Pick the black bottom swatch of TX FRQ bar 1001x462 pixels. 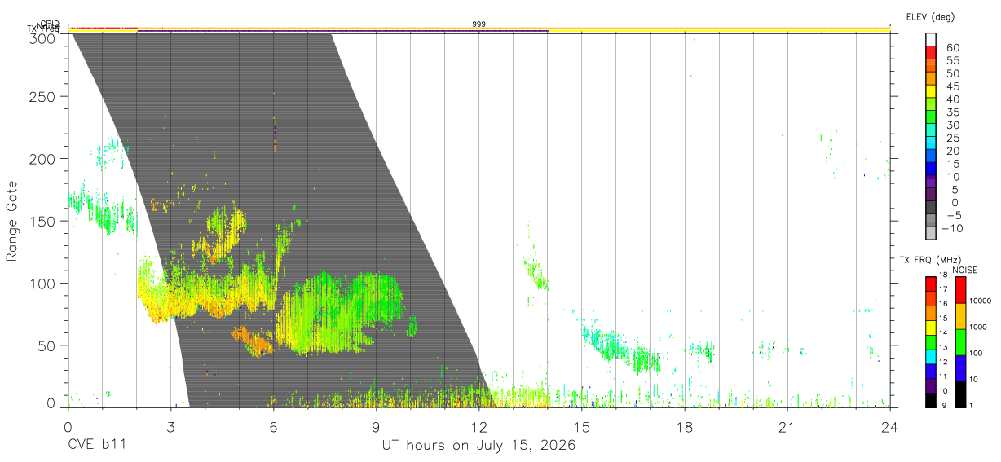coord(931,401)
